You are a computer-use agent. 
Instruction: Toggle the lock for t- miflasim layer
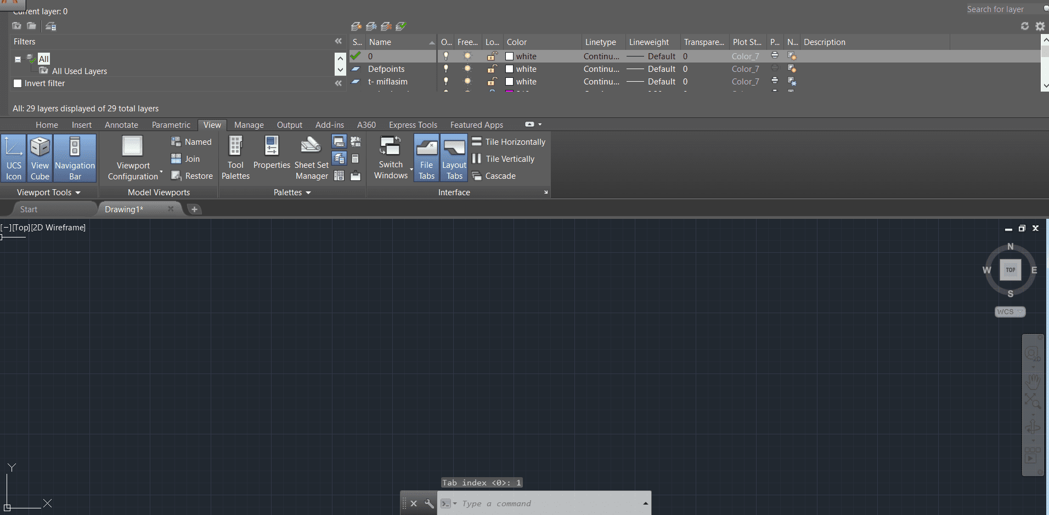tap(492, 82)
